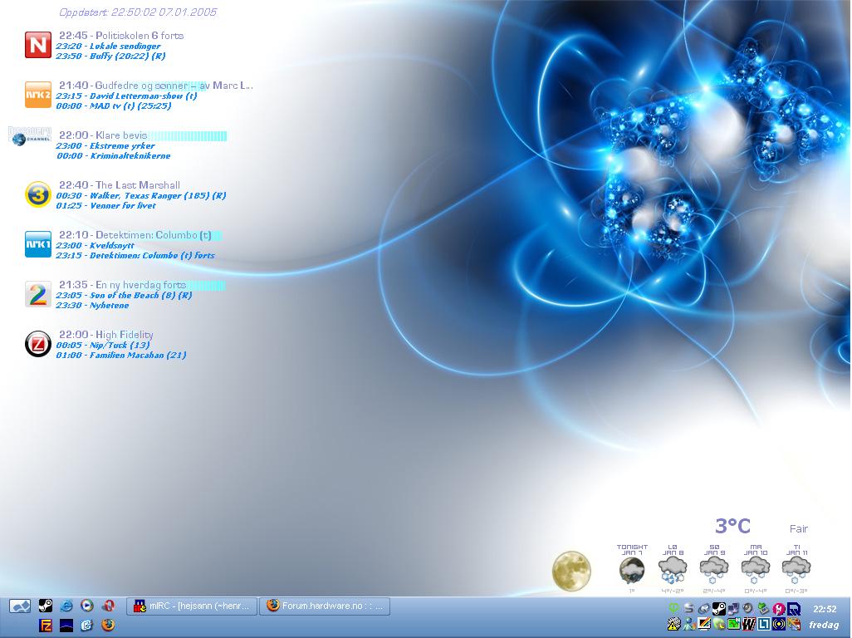
Task: Open FileZilla from the quick launch bar
Action: [x=46, y=626]
